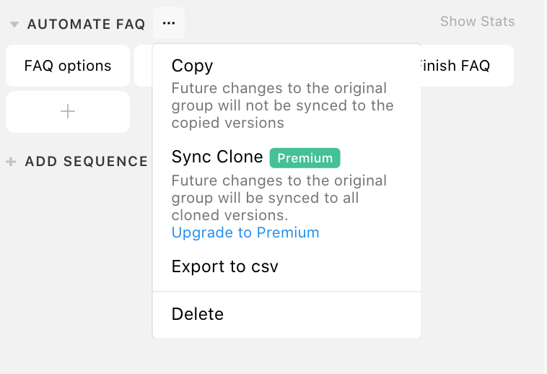Select the partially hidden block beside FAQ options
Viewport: 547px width, 374px height.
coord(144,66)
